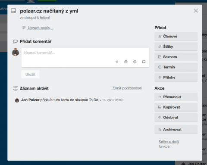The image size is (207, 165).
Task: Click the attachment paperclip icon in comment box
Action: [117, 62]
